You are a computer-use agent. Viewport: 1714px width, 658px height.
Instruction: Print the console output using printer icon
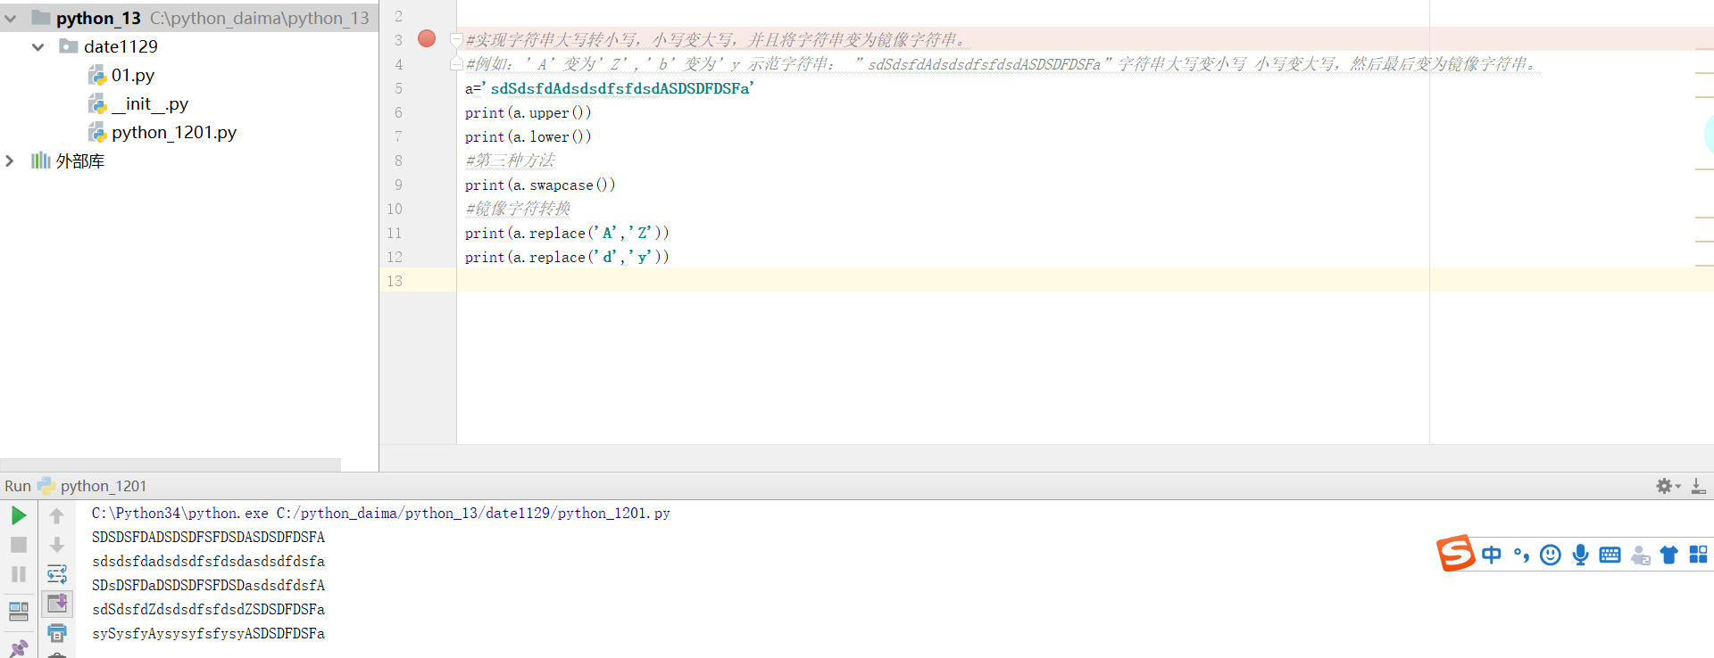click(x=57, y=633)
